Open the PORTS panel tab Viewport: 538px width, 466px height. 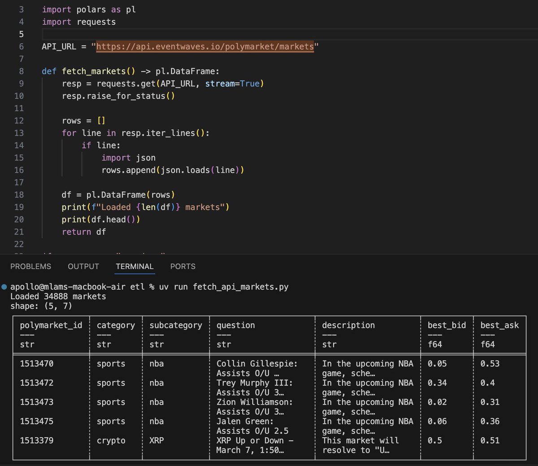coord(183,266)
